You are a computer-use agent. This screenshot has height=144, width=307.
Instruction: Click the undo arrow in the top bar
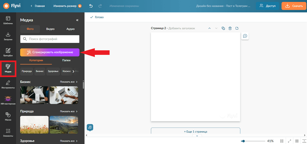point(91,6)
